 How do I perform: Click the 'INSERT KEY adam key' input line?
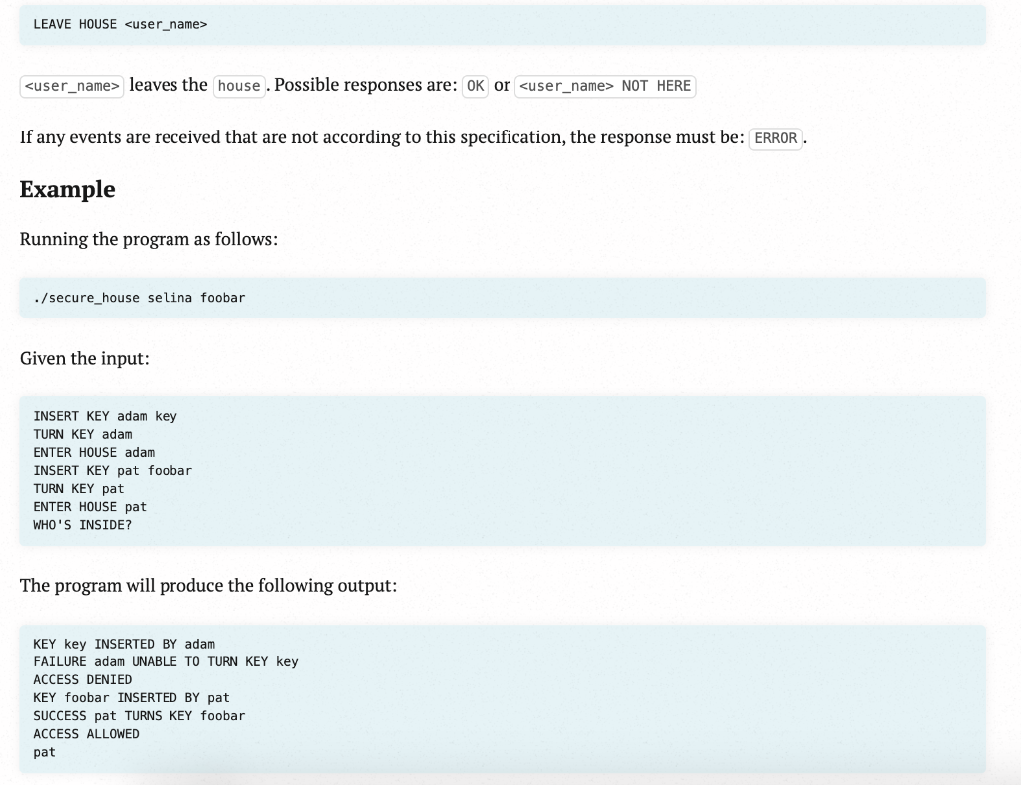click(106, 416)
